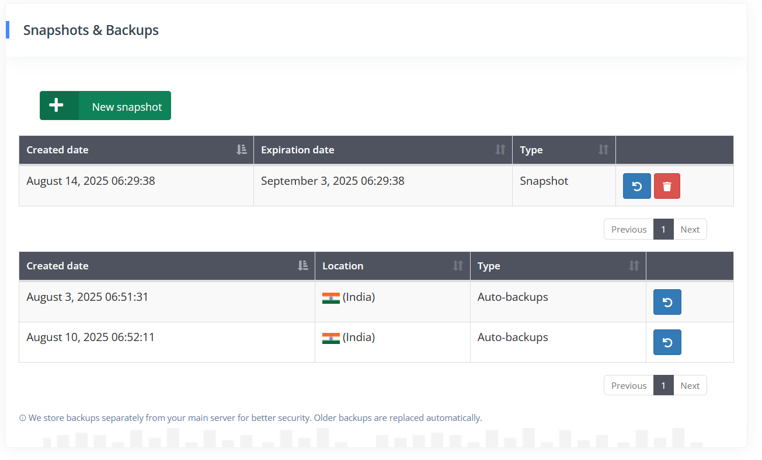Viewport: 762px width, 460px height.
Task: Restore the August 3 auto-backup
Action: point(667,302)
